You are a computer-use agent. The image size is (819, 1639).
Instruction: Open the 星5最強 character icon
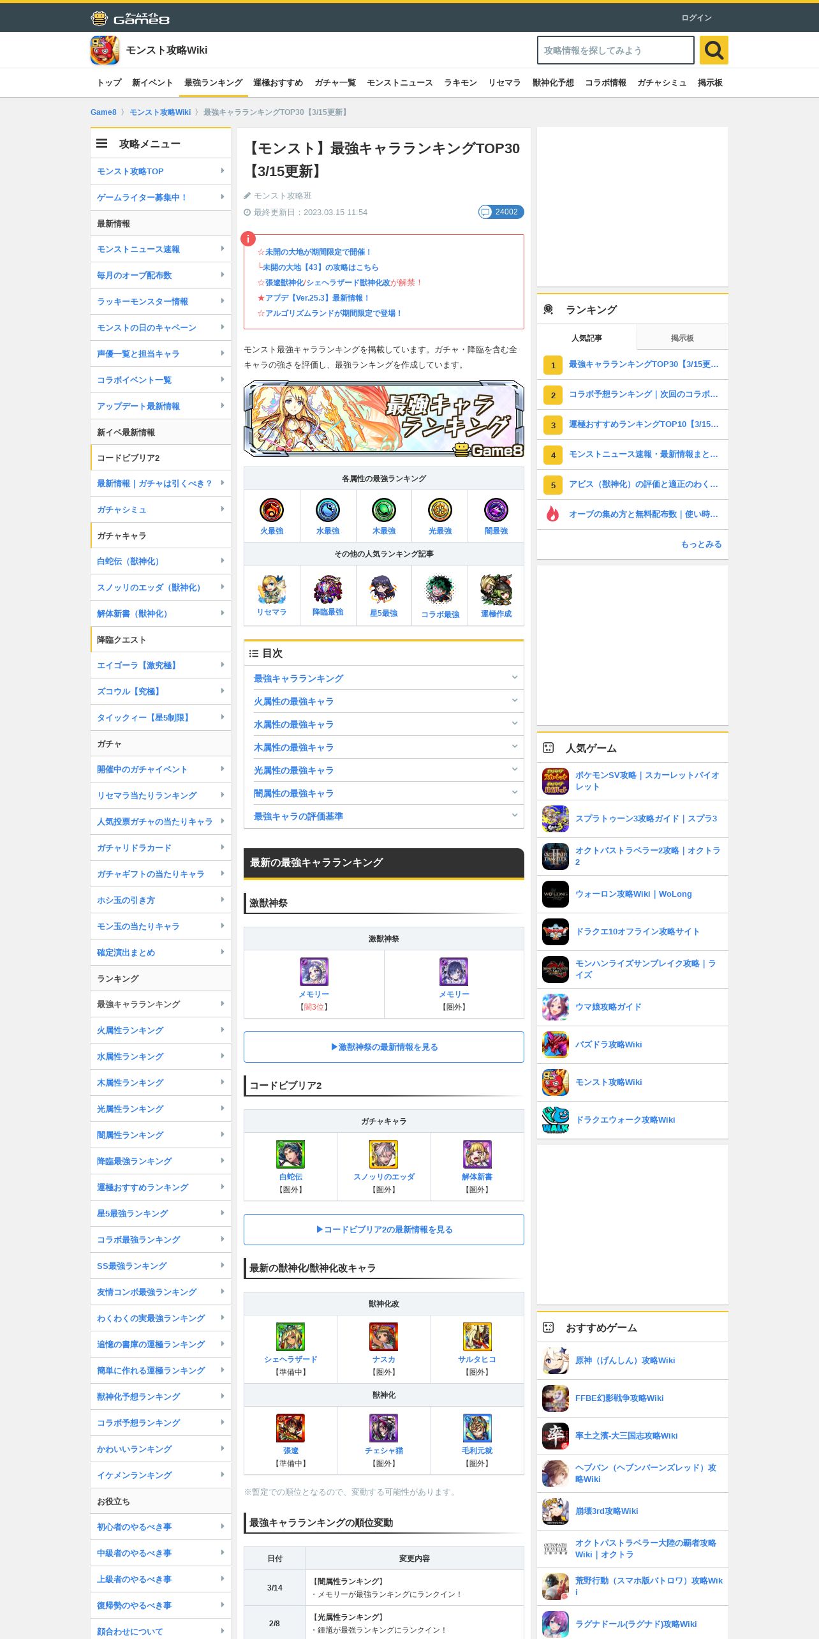[384, 588]
